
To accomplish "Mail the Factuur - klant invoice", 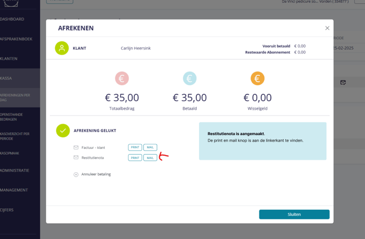I will click(150, 147).
